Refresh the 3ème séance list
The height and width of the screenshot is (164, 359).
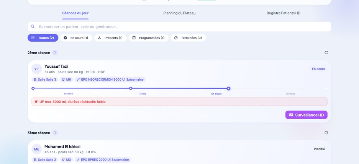[x=326, y=133]
